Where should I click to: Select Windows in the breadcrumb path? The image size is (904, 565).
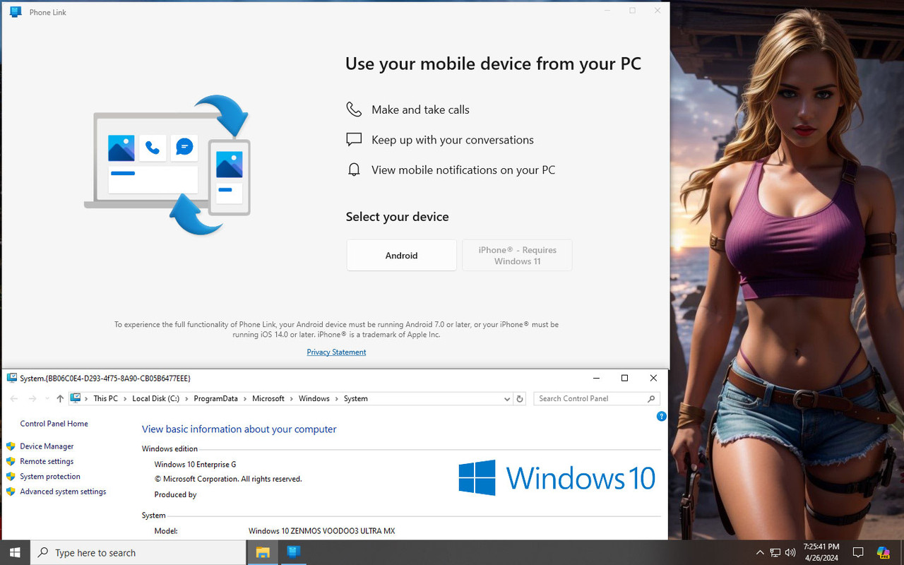click(x=314, y=398)
